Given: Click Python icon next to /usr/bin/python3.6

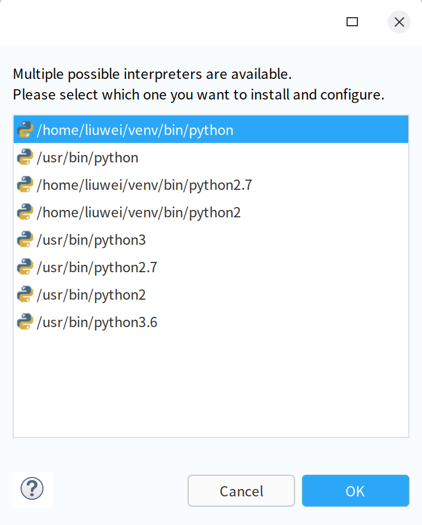Looking at the screenshot, I should (x=25, y=322).
